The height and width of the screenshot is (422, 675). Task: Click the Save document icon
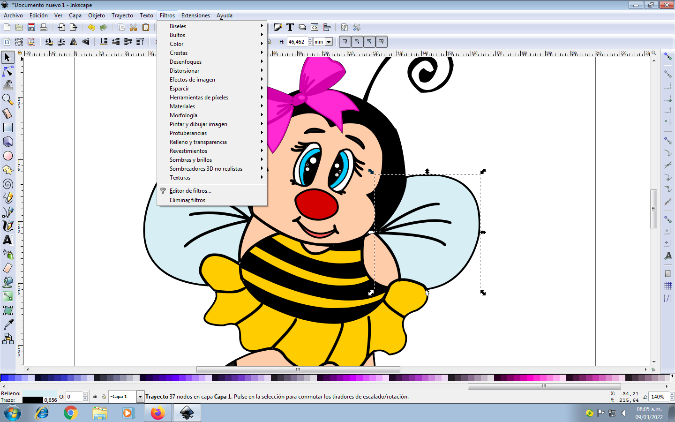click(x=31, y=28)
